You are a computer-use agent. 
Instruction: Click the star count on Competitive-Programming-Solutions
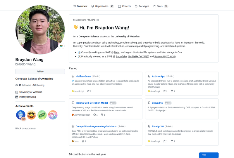84,141
